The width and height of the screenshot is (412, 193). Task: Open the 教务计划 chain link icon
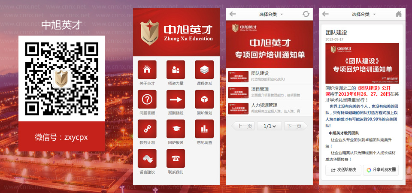147,129
